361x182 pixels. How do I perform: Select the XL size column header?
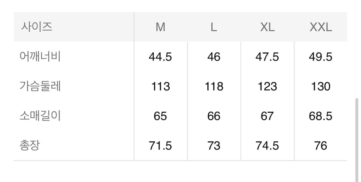point(267,27)
